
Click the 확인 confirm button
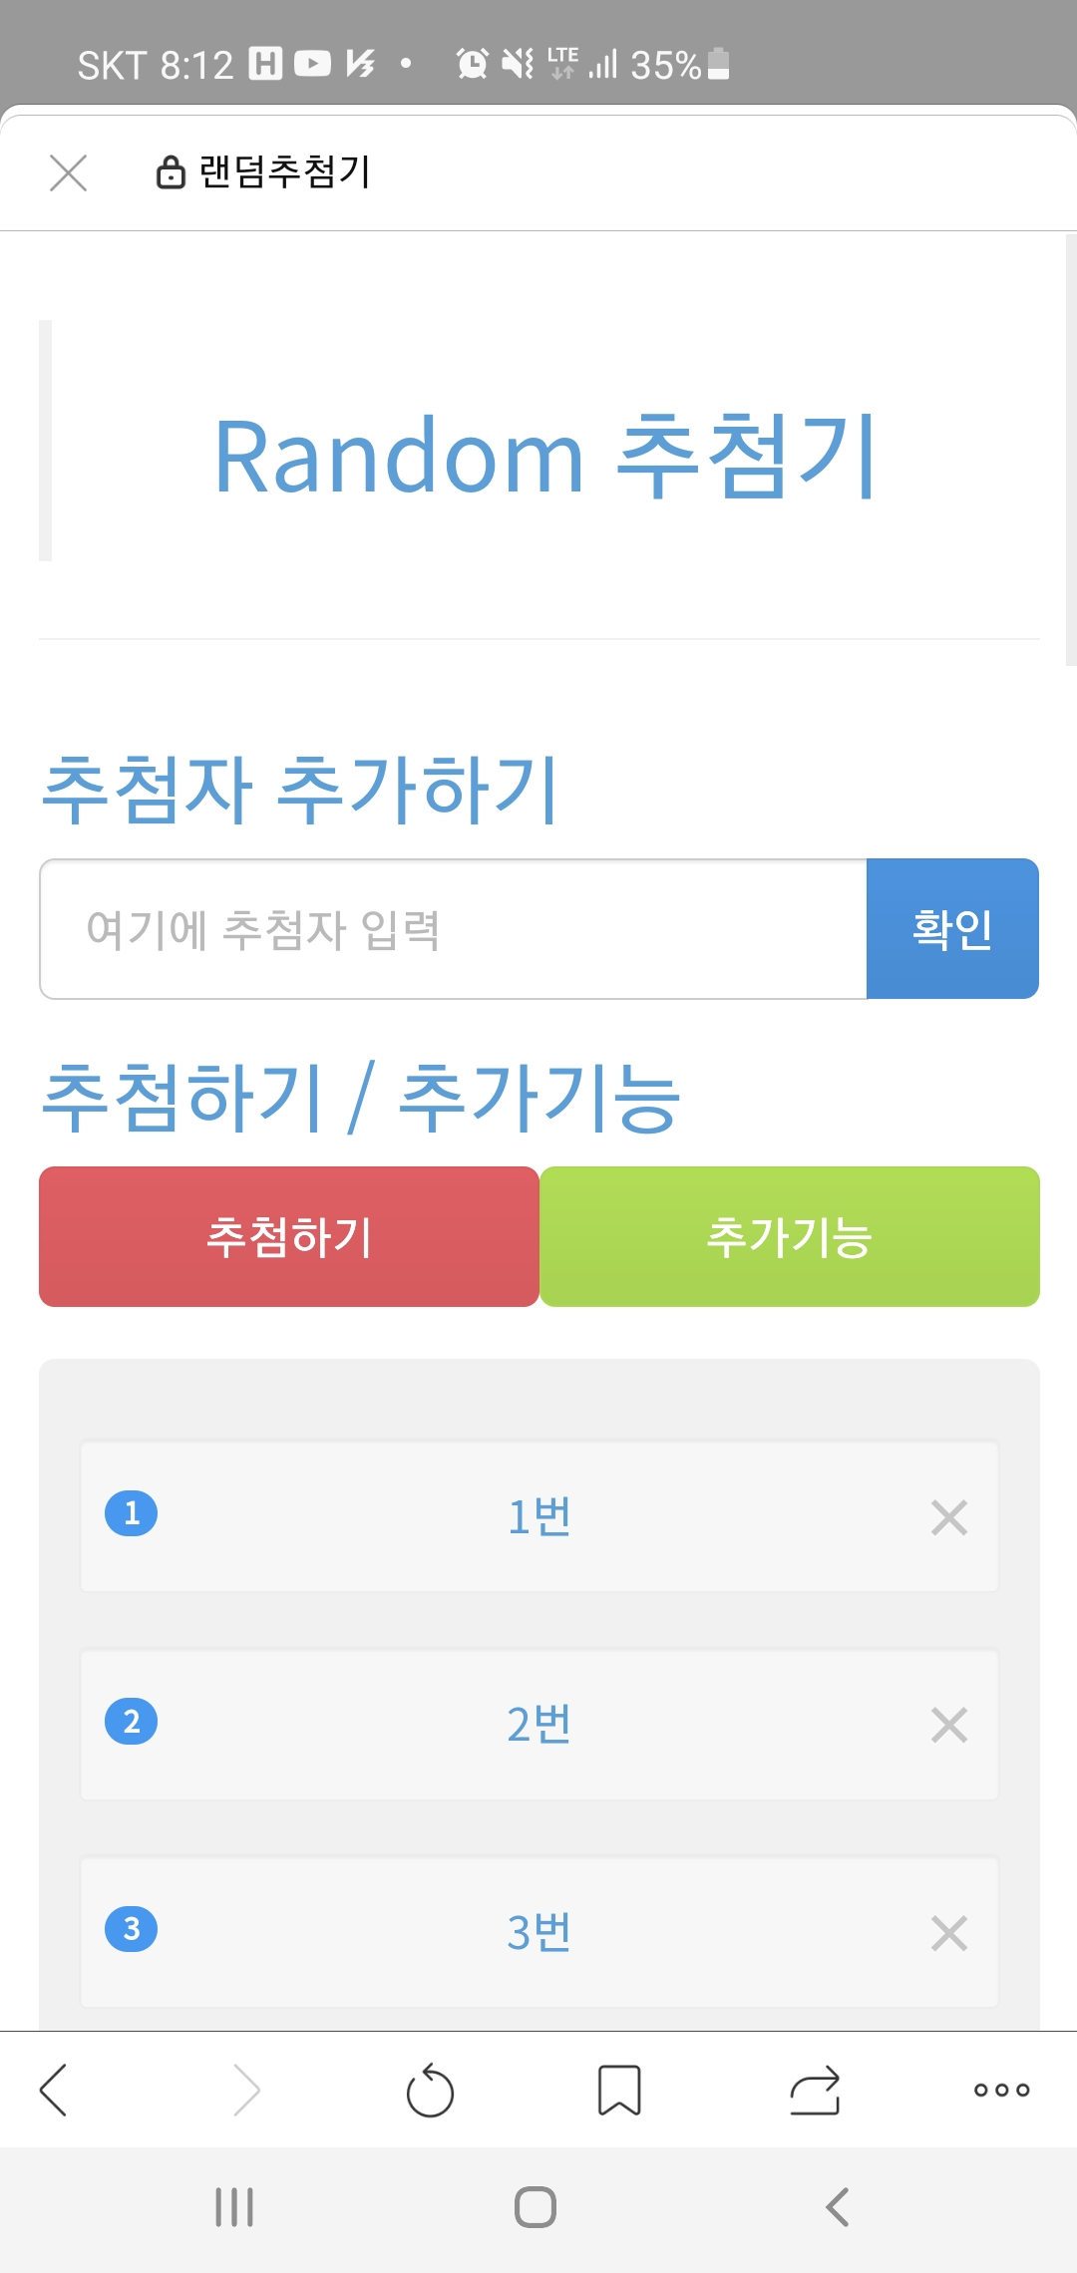(x=952, y=928)
